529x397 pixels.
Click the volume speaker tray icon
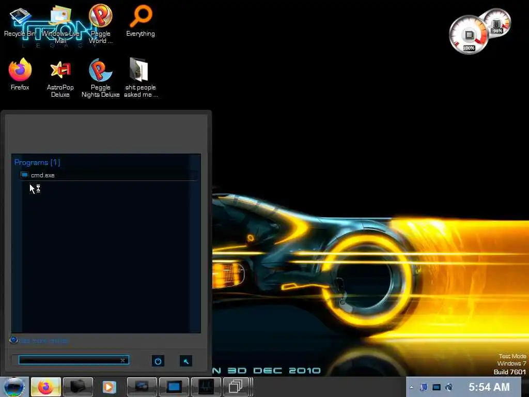(x=449, y=387)
